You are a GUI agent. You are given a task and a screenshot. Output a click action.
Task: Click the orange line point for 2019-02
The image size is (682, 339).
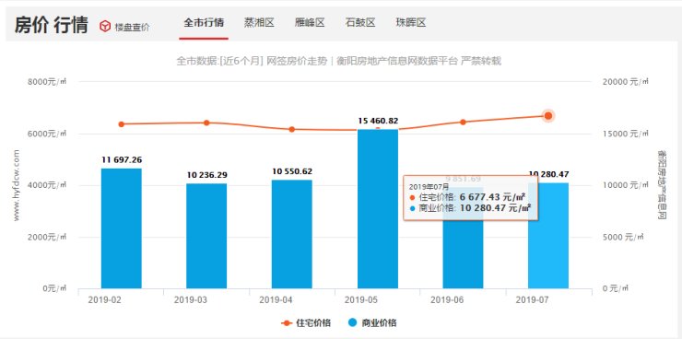(122, 124)
